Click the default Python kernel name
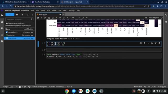Screen dimensions: 168x94 tap(154, 18)
